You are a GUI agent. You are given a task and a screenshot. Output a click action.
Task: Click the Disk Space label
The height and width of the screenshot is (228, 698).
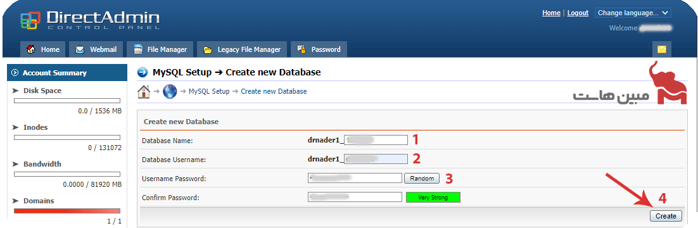(42, 91)
